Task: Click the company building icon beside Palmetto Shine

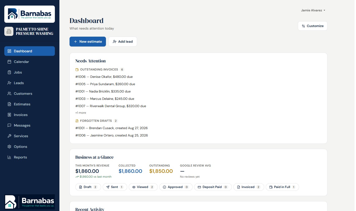Action: pos(9,31)
